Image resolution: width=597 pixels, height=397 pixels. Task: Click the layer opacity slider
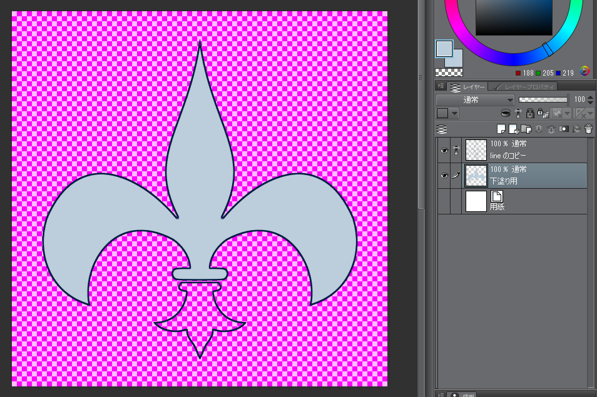point(543,99)
